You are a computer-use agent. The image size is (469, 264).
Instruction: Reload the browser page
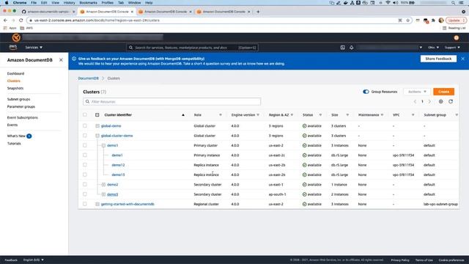click(x=21, y=20)
